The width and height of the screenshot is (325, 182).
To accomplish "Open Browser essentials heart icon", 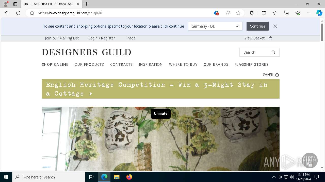I will coord(298,13).
